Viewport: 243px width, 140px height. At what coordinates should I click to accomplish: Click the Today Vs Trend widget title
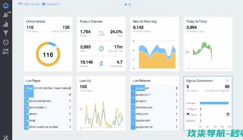tap(196, 21)
